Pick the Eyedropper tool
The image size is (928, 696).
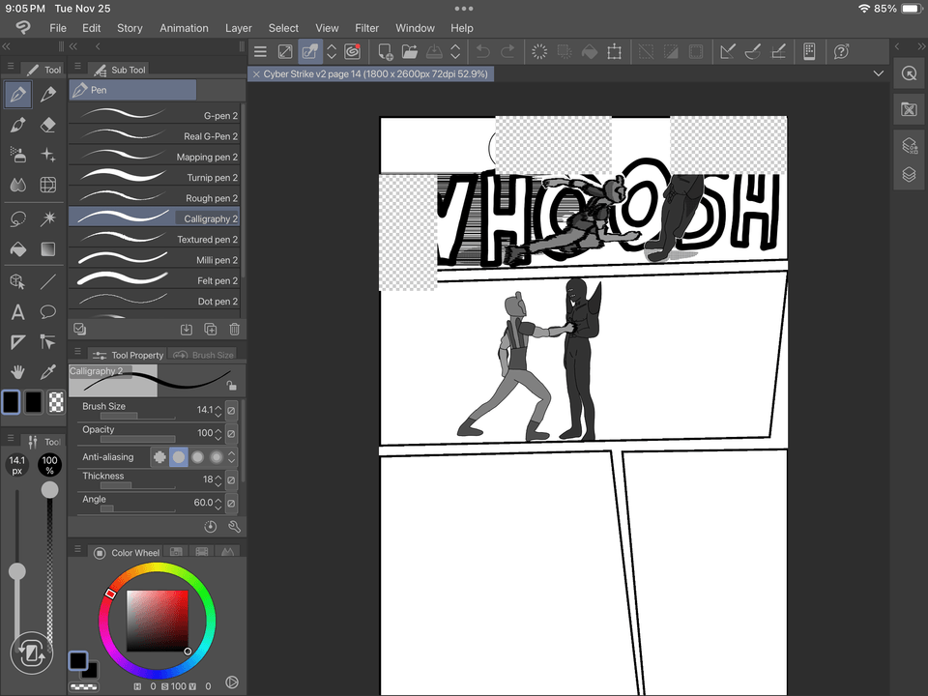coord(48,371)
